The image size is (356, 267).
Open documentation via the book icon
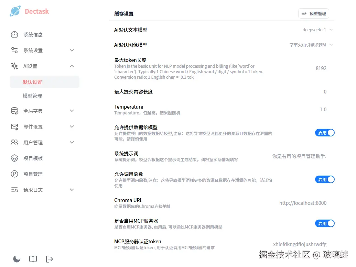[x=33, y=259]
